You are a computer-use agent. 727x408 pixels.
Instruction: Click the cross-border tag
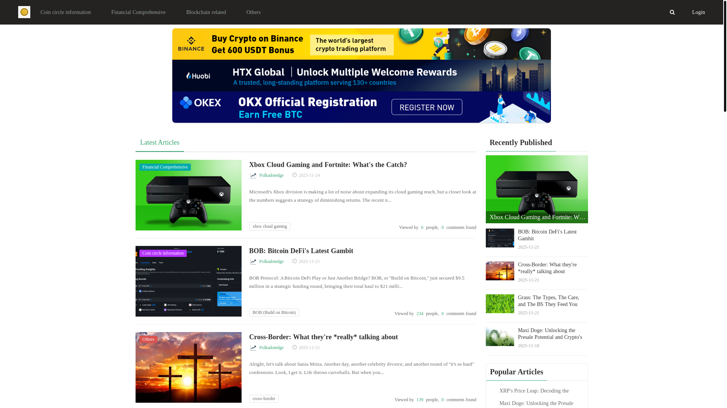click(264, 399)
